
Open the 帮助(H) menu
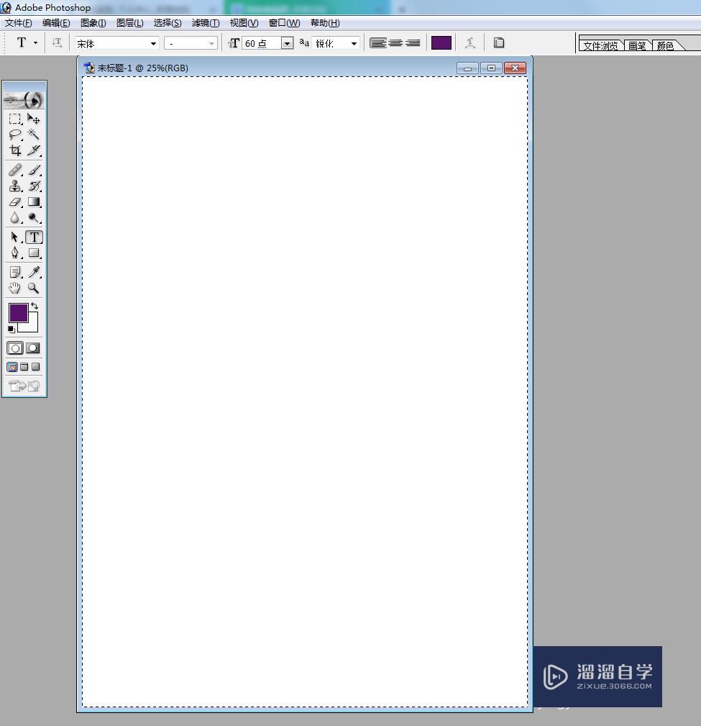click(325, 23)
